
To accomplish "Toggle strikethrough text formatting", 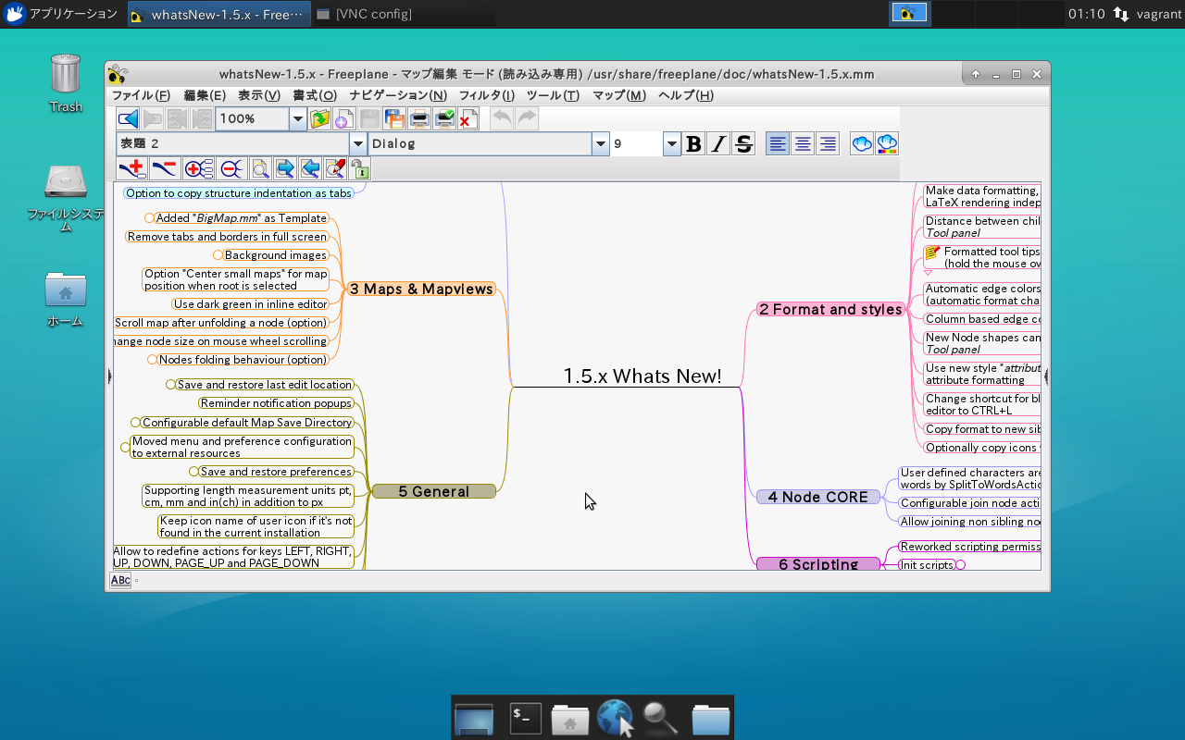I will [x=743, y=143].
